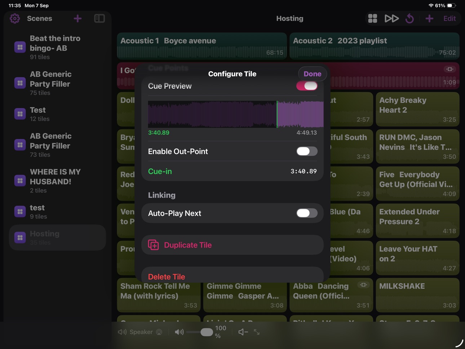
Task: Tap the Cue-in time value 3:40.89
Action: tap(304, 171)
